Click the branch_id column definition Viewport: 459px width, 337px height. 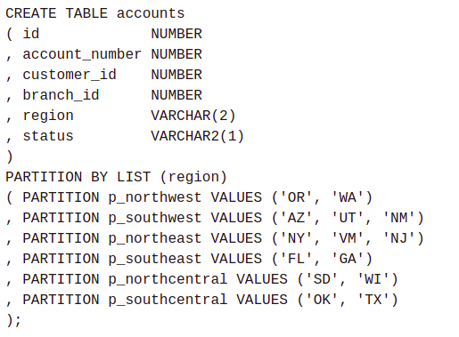[112, 95]
